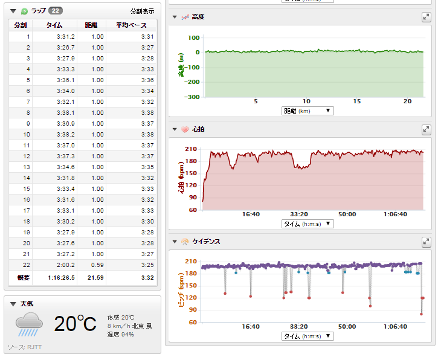Image resolution: width=438 pixels, height=357 pixels.
Task: Click the heart icon in 心拍 header
Action: [x=185, y=129]
